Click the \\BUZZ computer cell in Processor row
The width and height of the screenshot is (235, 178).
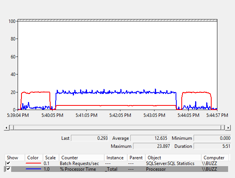(209, 169)
